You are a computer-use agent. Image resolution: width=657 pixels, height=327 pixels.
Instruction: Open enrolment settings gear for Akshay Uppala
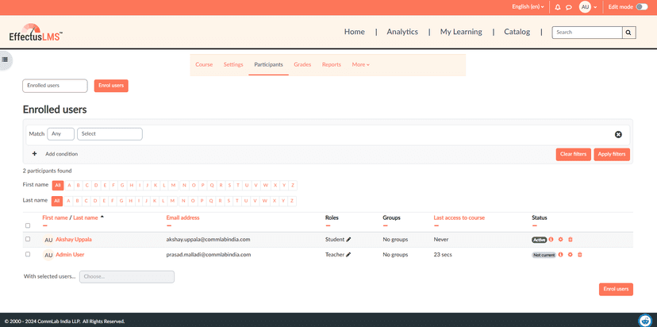pos(561,240)
